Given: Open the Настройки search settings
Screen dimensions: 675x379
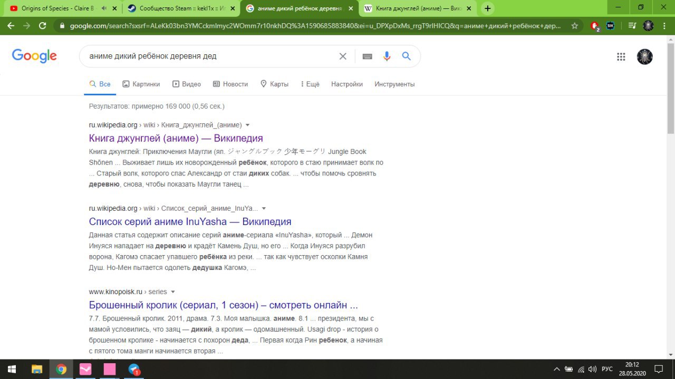Looking at the screenshot, I should click(347, 84).
